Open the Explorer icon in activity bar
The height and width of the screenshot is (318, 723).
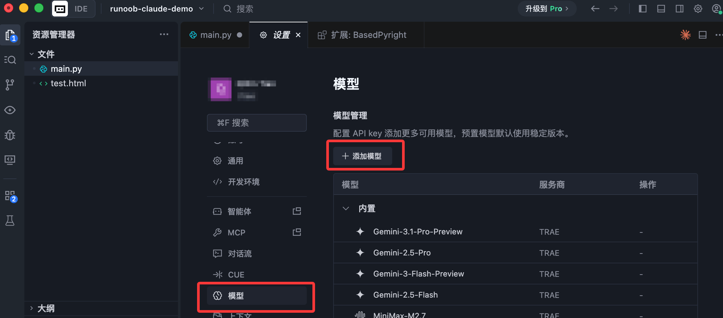click(10, 35)
